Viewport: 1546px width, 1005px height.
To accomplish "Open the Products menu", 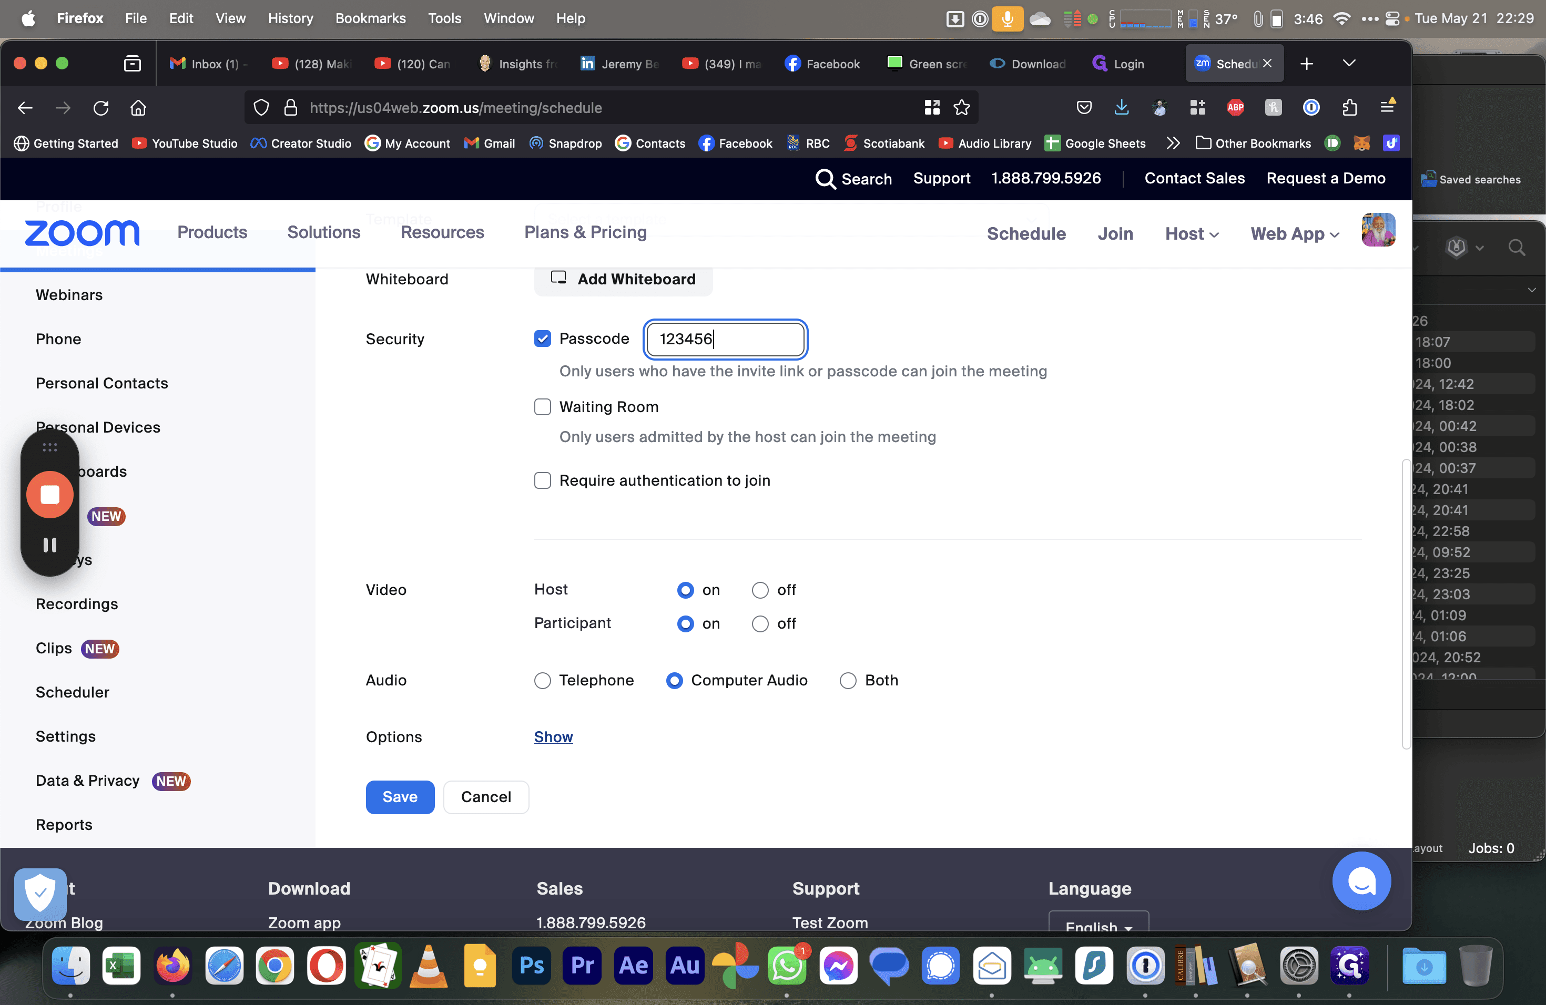I will [x=212, y=232].
